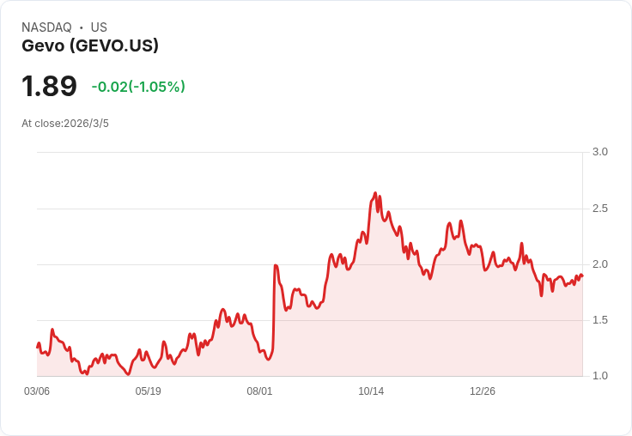Open the Gevo (GEVO.US) stock title

pyautogui.click(x=90, y=46)
